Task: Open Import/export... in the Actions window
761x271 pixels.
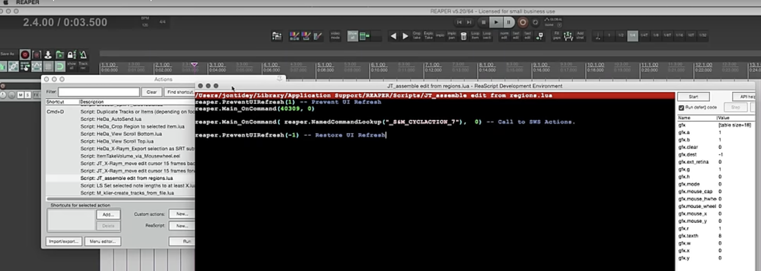Action: [64, 241]
